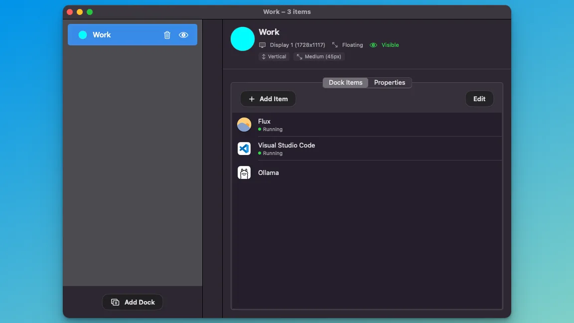This screenshot has width=574, height=323.
Task: Click the Edit button
Action: coord(479,99)
